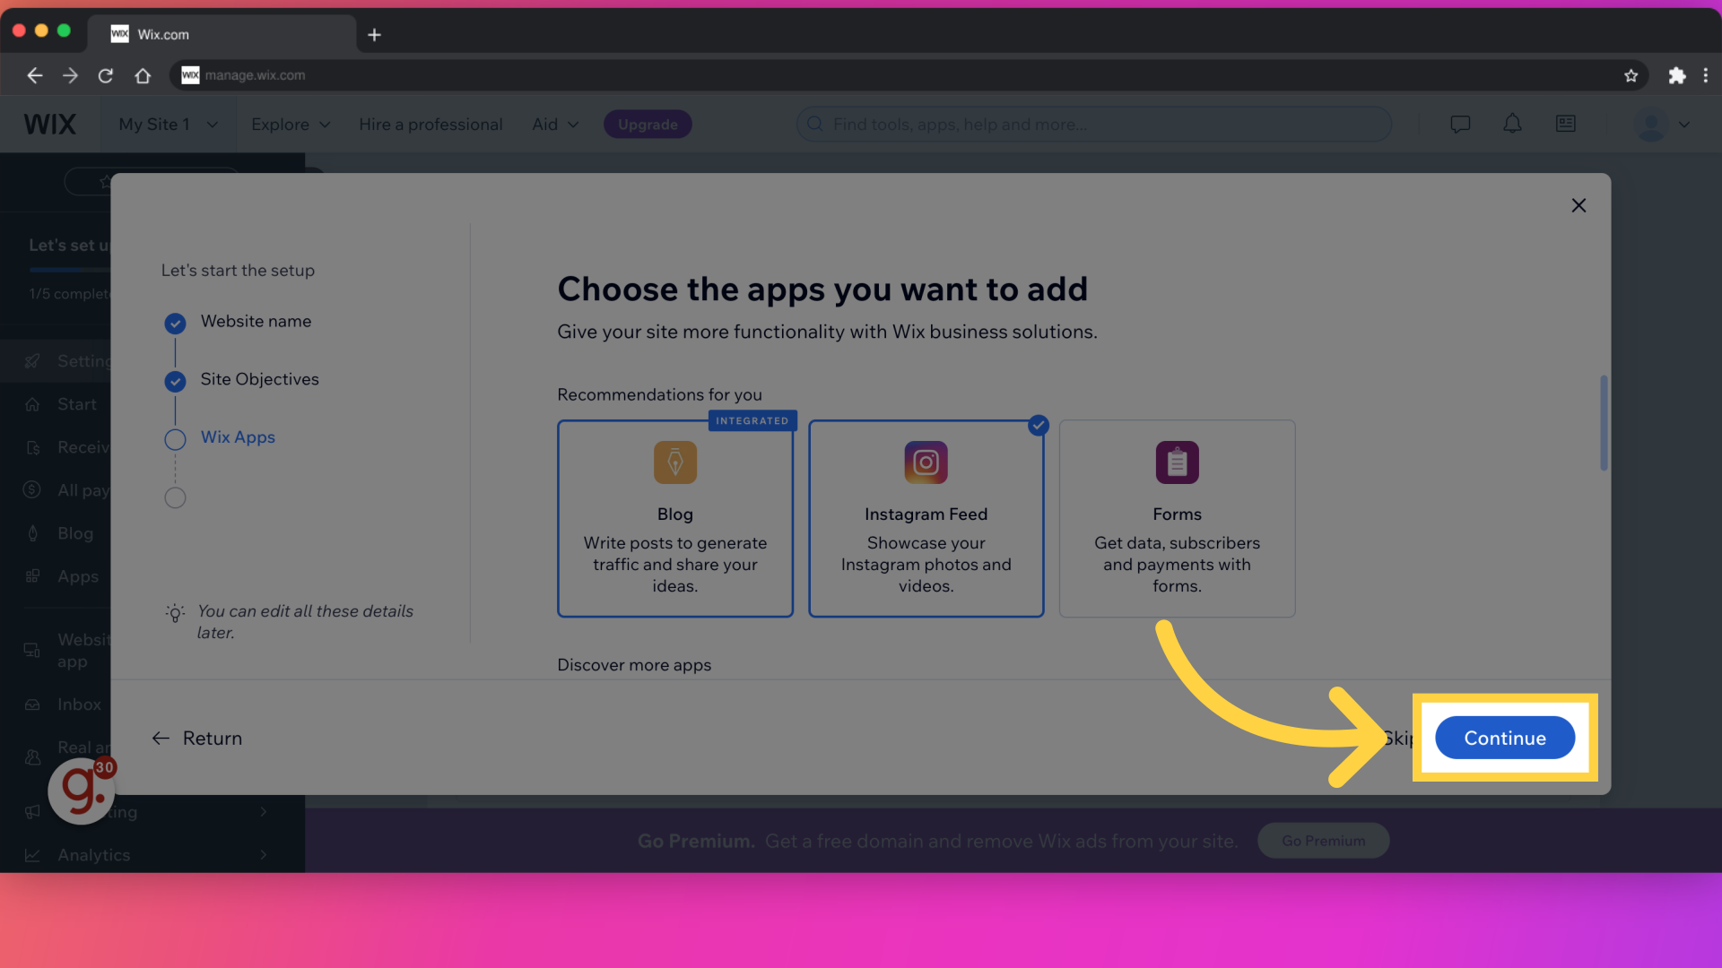Open the news feed icon
This screenshot has width=1722, height=968.
coord(1565,124)
